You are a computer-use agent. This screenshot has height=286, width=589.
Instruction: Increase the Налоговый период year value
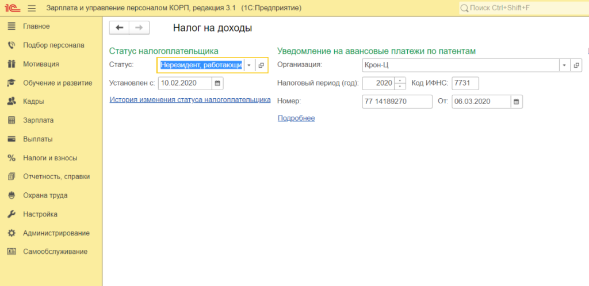tap(400, 80)
